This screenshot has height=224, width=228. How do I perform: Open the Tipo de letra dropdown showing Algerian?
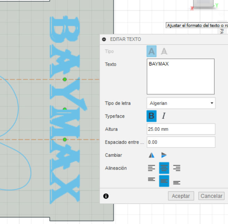click(x=181, y=103)
